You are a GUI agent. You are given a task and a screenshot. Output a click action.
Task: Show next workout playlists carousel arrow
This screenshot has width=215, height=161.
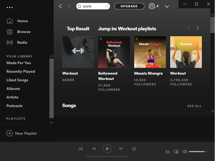[x=198, y=28]
